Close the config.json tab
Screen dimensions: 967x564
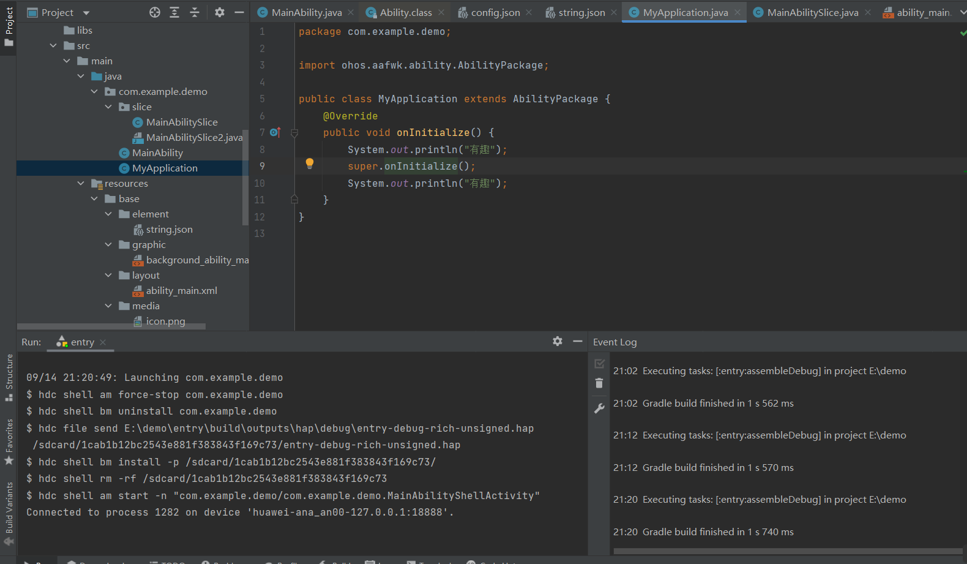point(529,12)
